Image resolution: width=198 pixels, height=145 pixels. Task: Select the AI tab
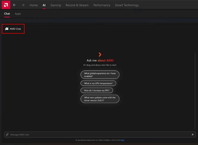click(44, 5)
